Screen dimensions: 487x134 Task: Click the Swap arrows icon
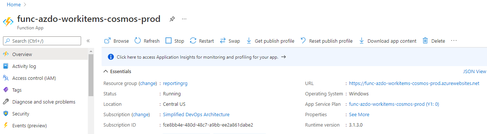(223, 41)
